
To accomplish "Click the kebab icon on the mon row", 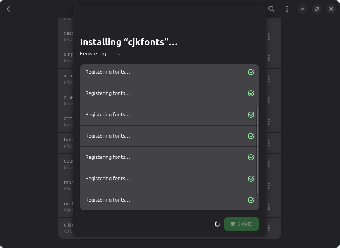I will click(269, 186).
